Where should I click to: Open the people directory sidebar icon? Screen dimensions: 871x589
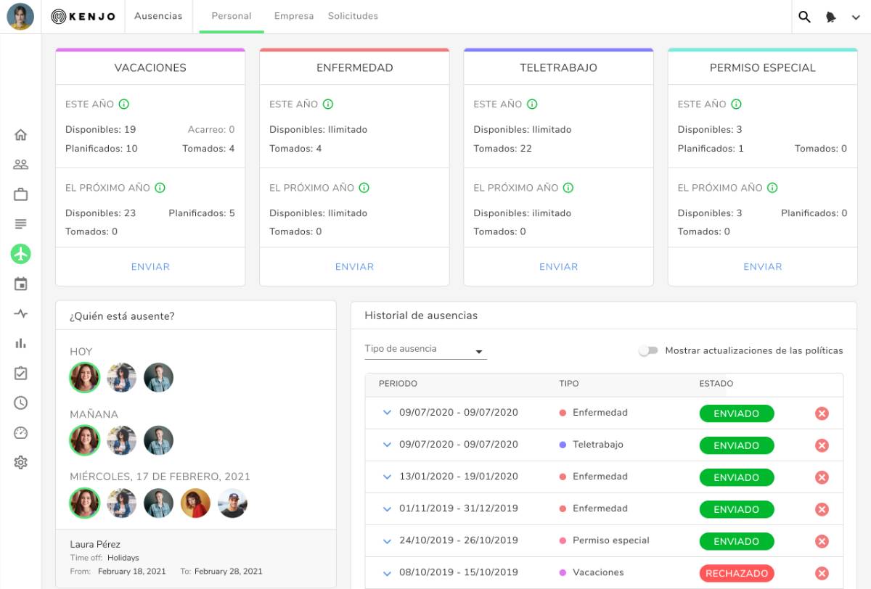[x=20, y=165]
